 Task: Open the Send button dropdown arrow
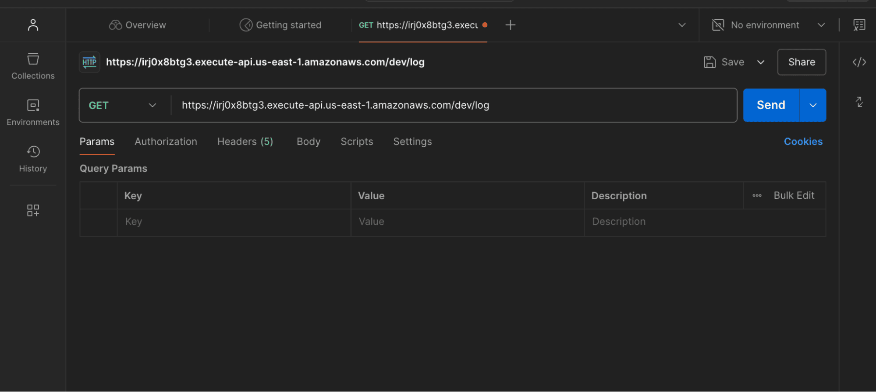(x=813, y=106)
